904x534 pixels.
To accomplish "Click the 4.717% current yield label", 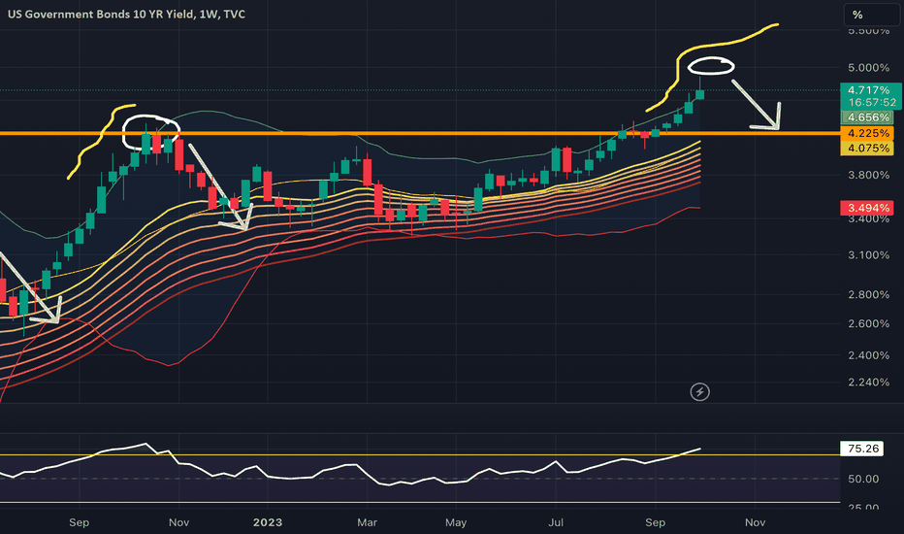I will 871,90.
